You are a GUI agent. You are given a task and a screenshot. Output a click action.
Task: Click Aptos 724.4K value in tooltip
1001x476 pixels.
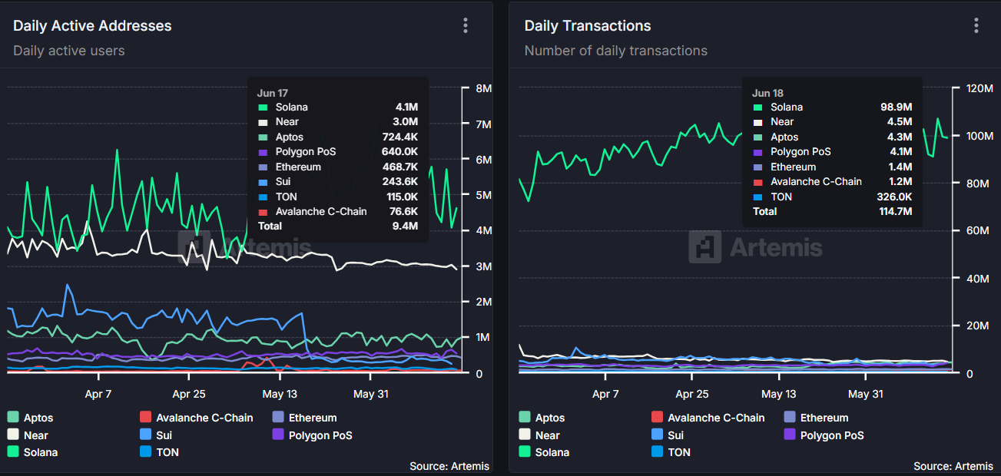pyautogui.click(x=400, y=137)
